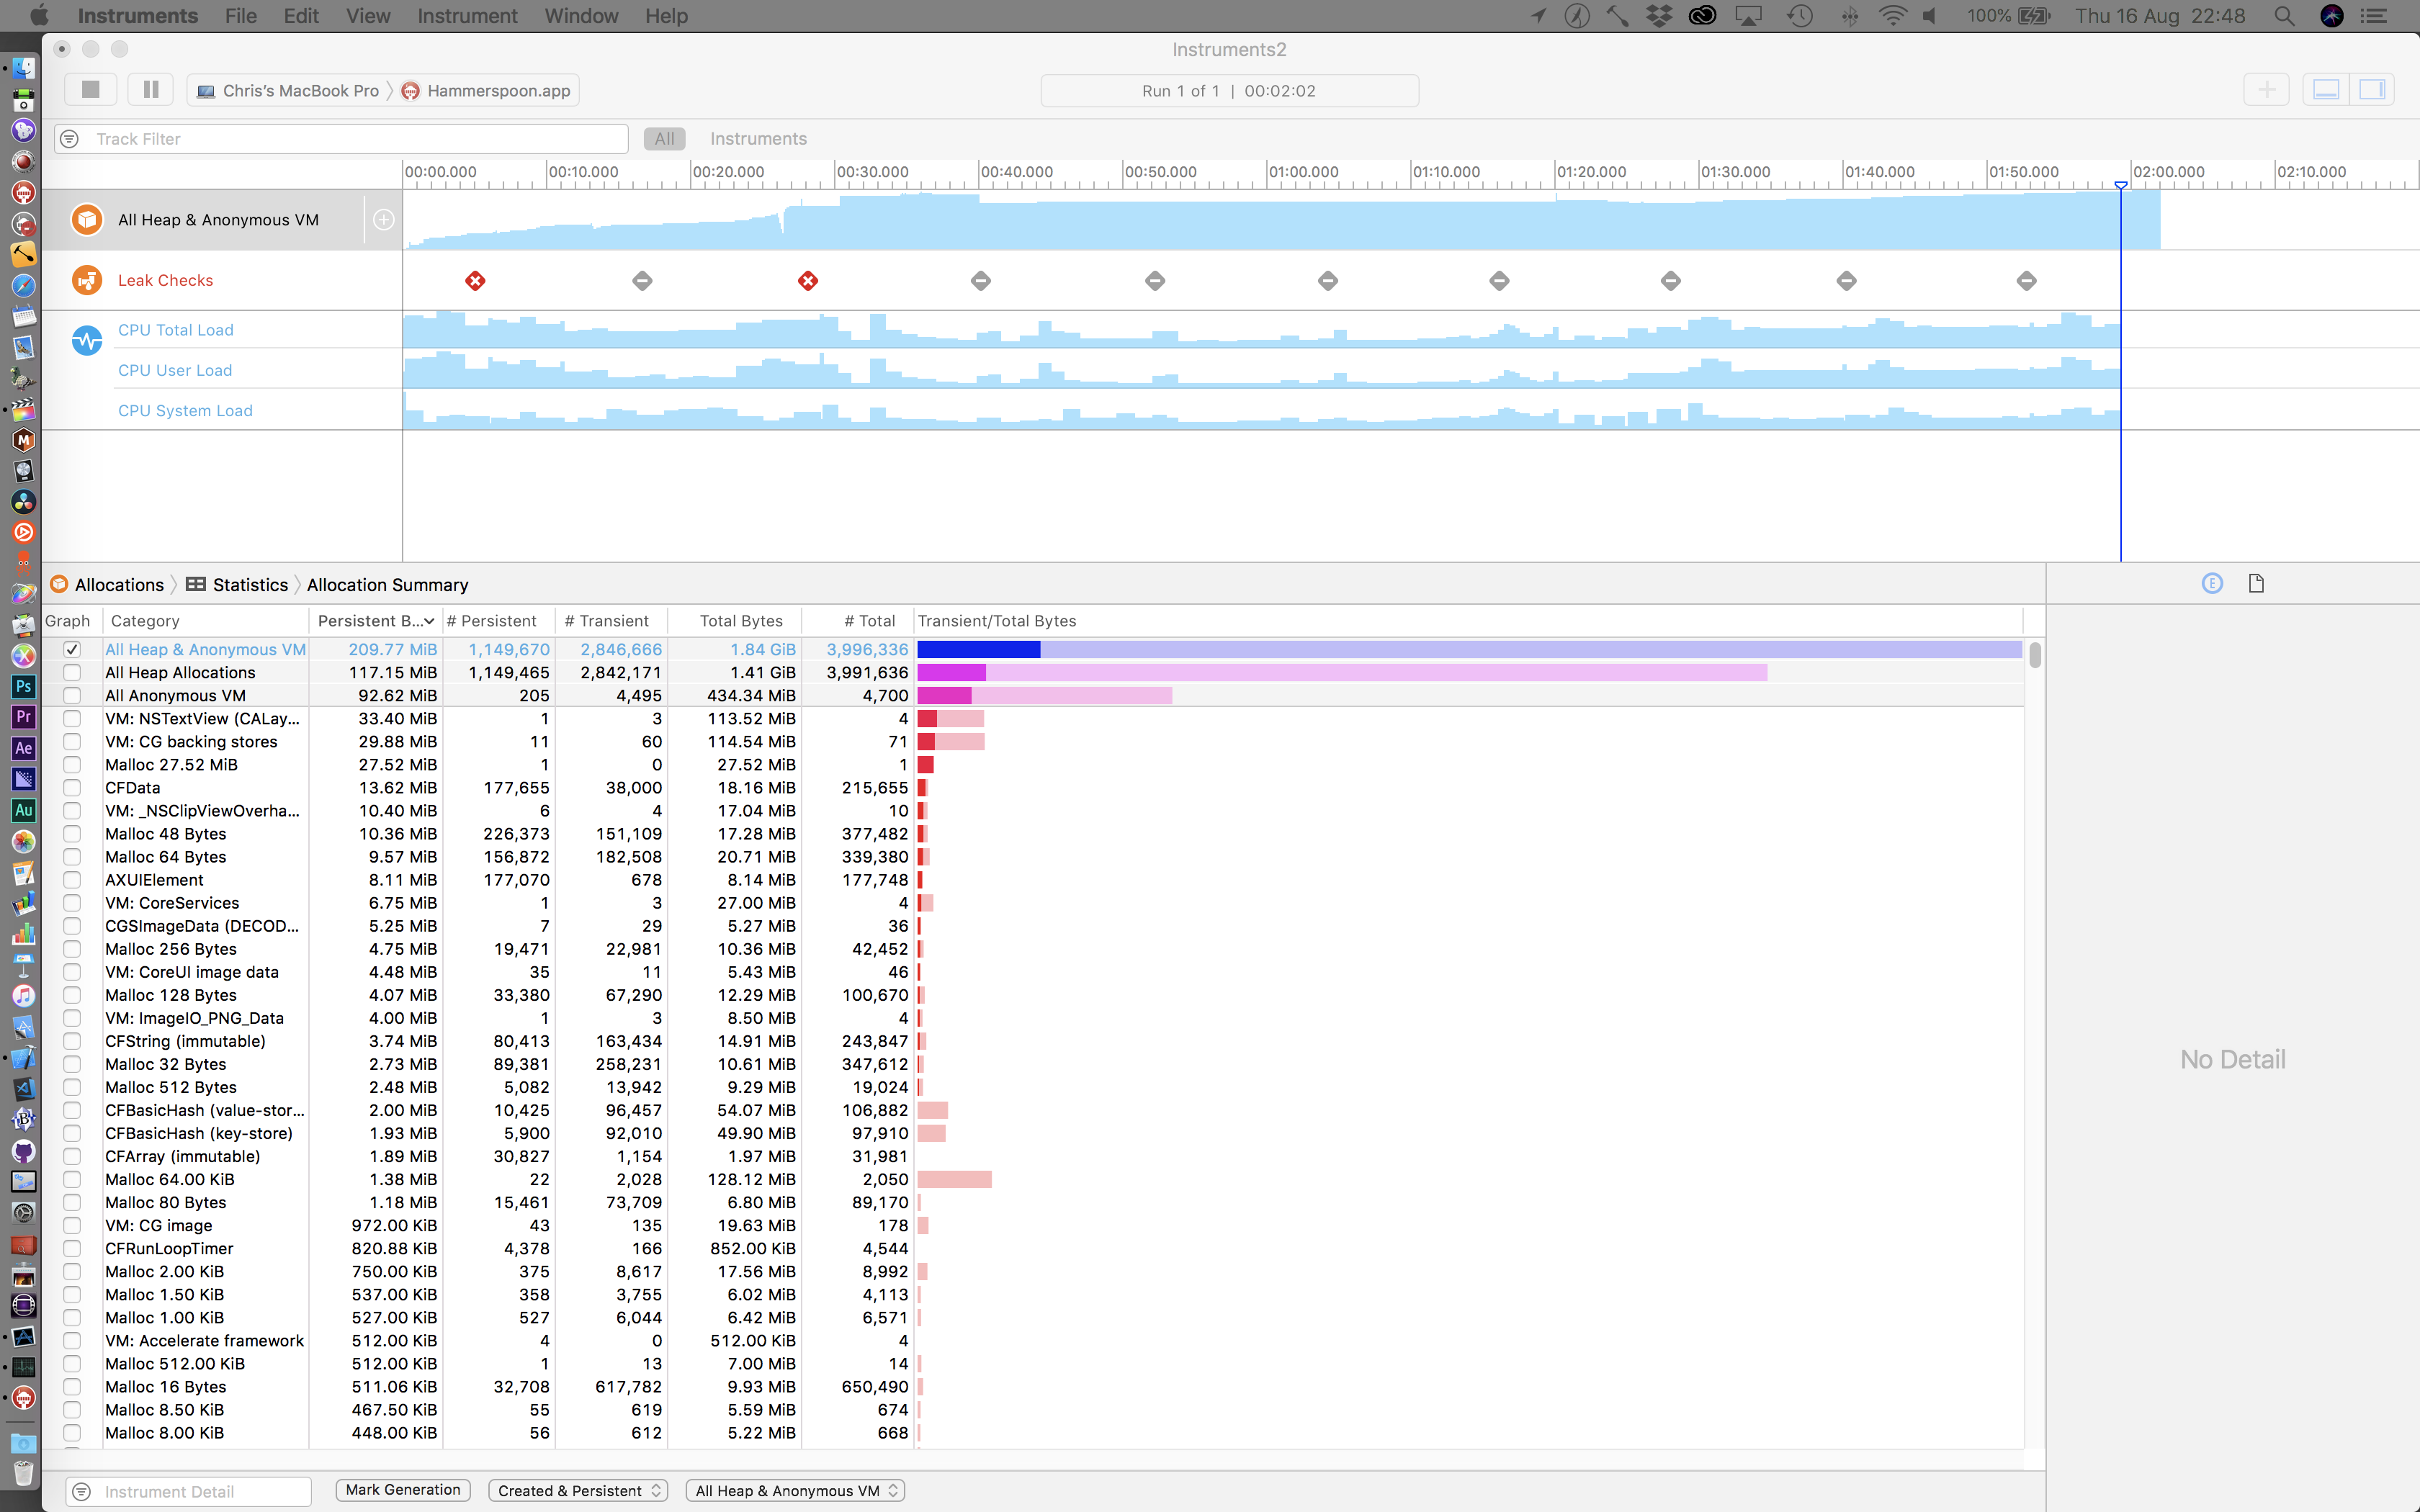
Task: Switch layout to show right inspector pane
Action: [x=2375, y=89]
